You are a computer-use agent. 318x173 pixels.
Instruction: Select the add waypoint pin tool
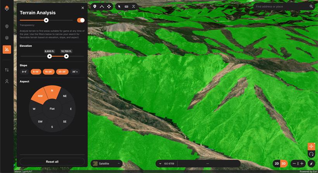[95, 7]
